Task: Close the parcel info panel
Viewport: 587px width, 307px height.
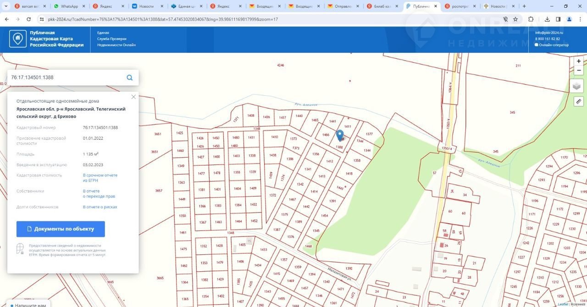Action: [x=133, y=97]
